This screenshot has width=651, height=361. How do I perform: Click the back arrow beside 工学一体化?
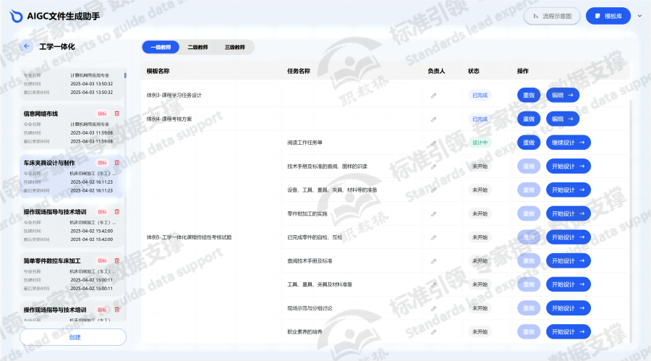[27, 46]
